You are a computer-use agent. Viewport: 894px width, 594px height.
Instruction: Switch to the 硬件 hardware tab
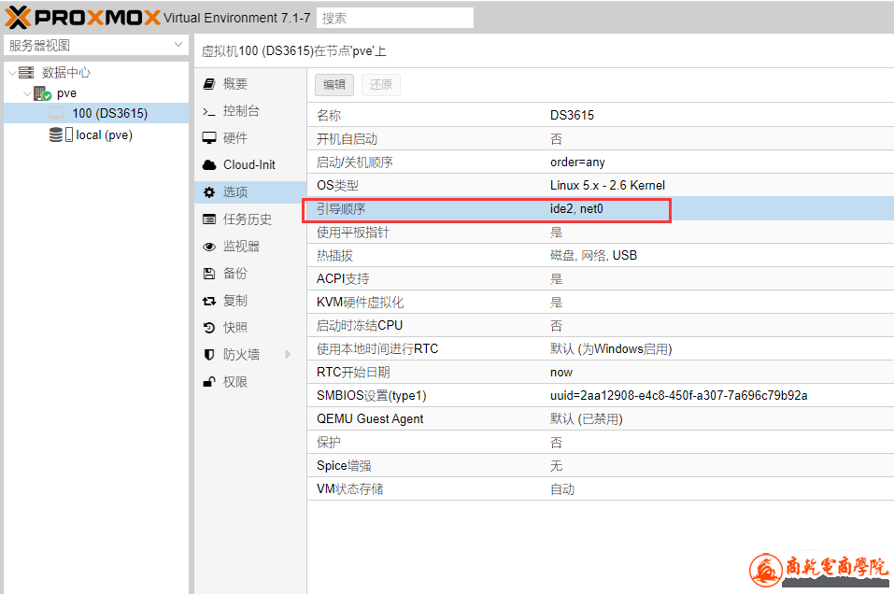click(x=250, y=138)
